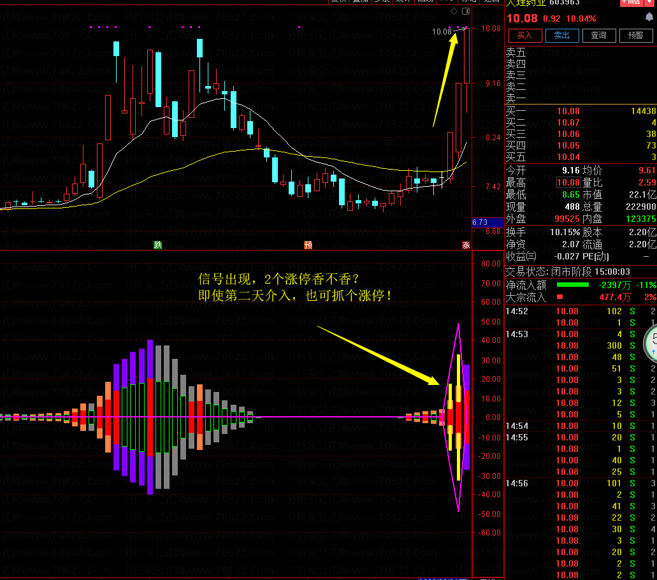Click the boxed 最高 value 10.08
Image resolution: width=657 pixels, height=580 pixels.
pos(568,183)
